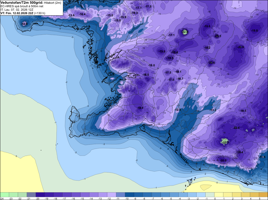Image resolution: width=268 pixels, height=200 pixels.
Task: Select the light green legend swatch at -24
Action: pos(5,195)
